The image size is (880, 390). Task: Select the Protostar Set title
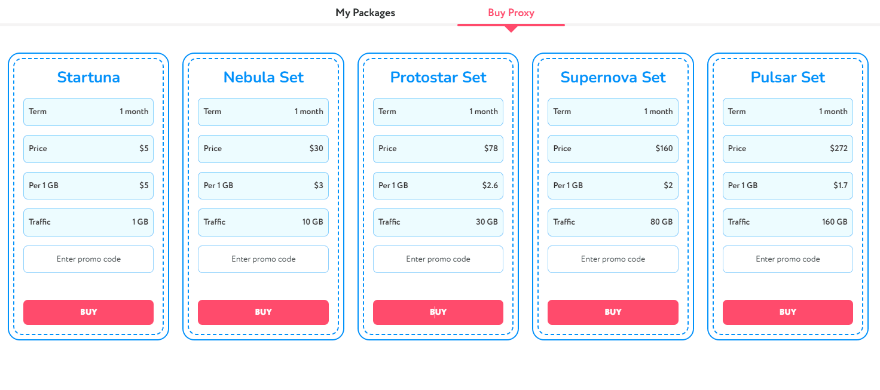click(x=438, y=77)
